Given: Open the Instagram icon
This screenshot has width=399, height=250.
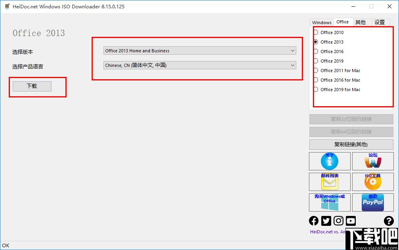Looking at the screenshot, I should (x=338, y=221).
